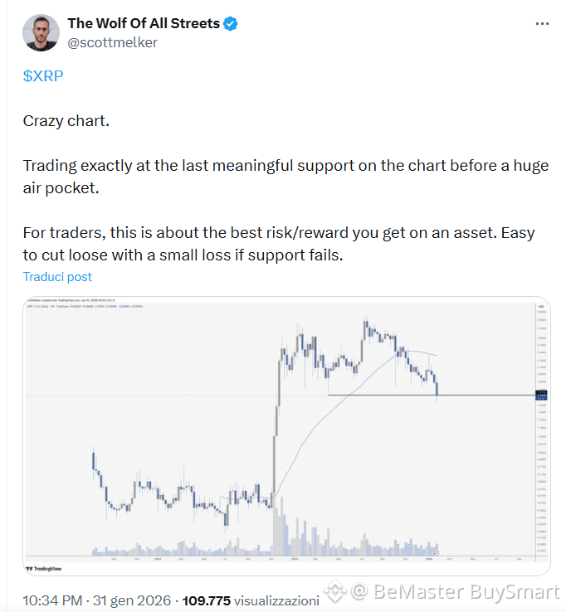
Task: Click the tallest grey volume bar
Action: 276,521
